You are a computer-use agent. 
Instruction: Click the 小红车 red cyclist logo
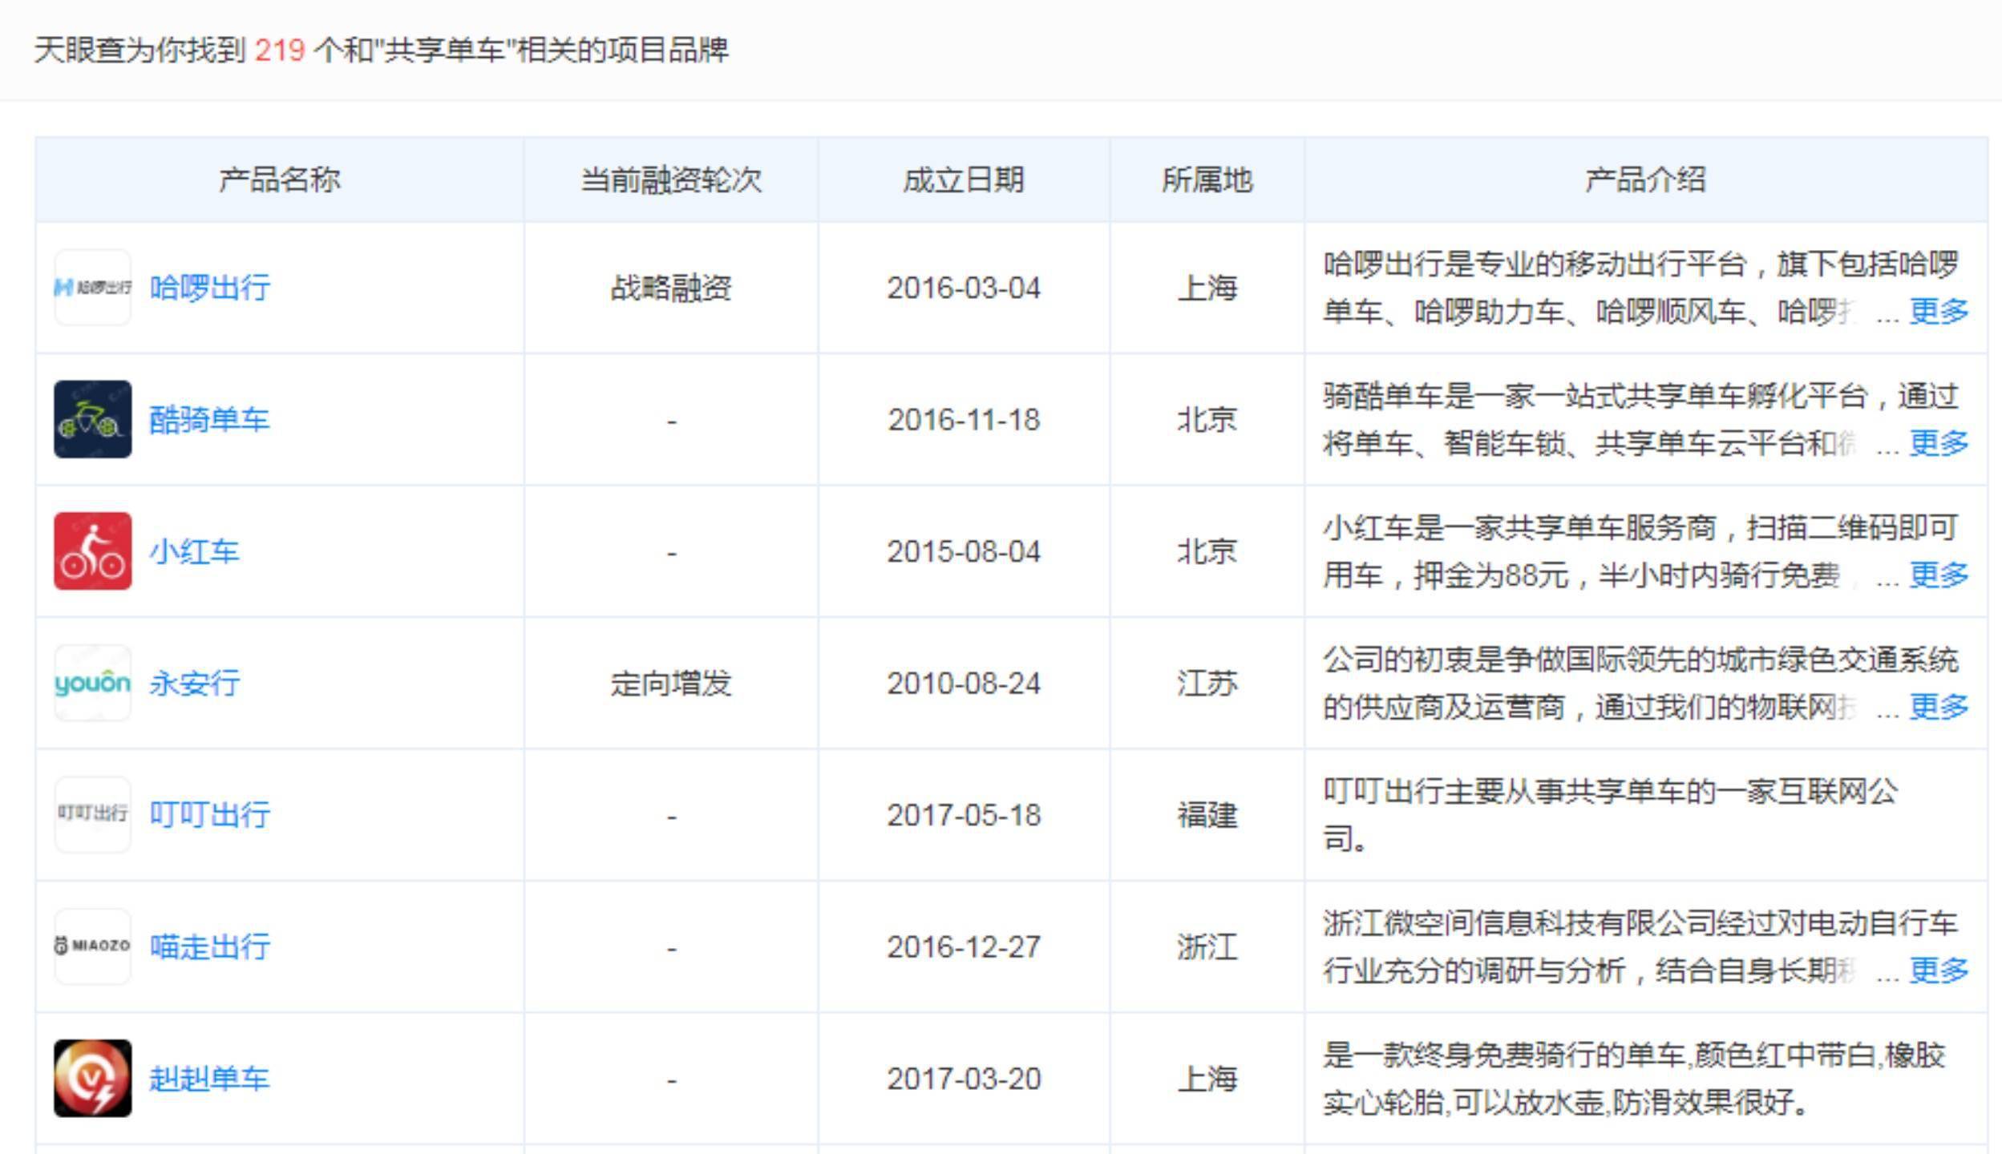coord(93,551)
